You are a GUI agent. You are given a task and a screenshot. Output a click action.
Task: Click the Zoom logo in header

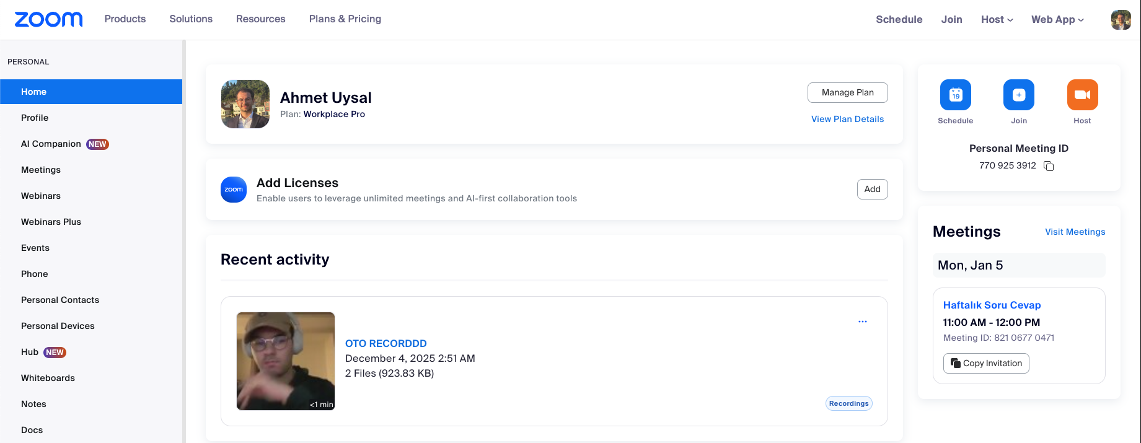pos(48,19)
